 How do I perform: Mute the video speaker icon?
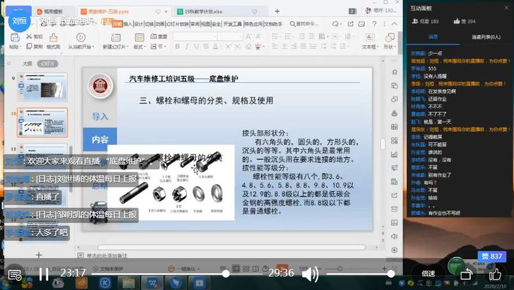(310, 274)
